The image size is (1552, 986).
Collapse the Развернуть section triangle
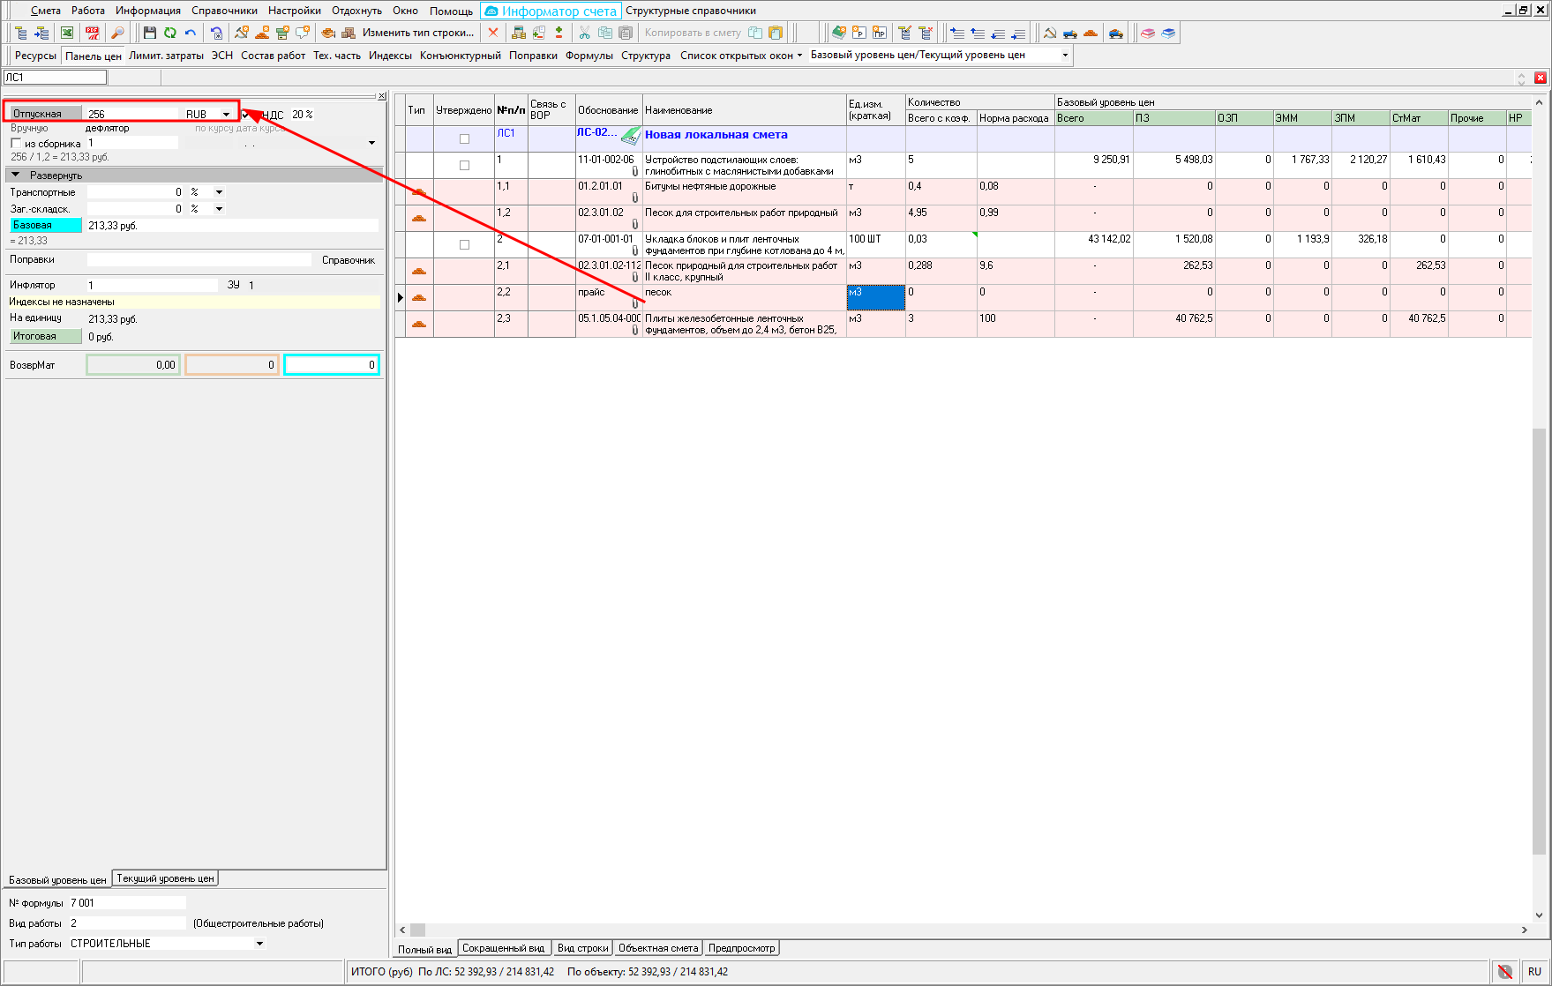(15, 176)
